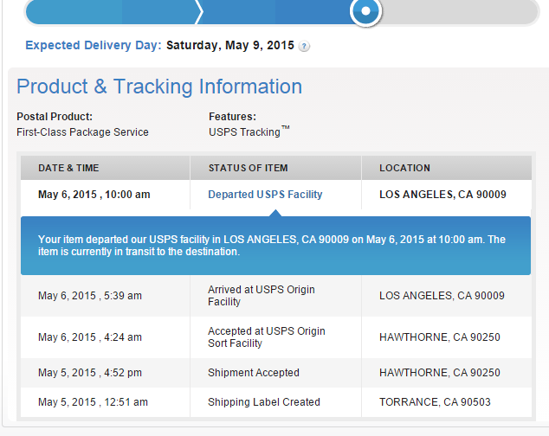549x436 pixels.
Task: Click the help icon beside Expected Delivery Day
Action: 305,46
